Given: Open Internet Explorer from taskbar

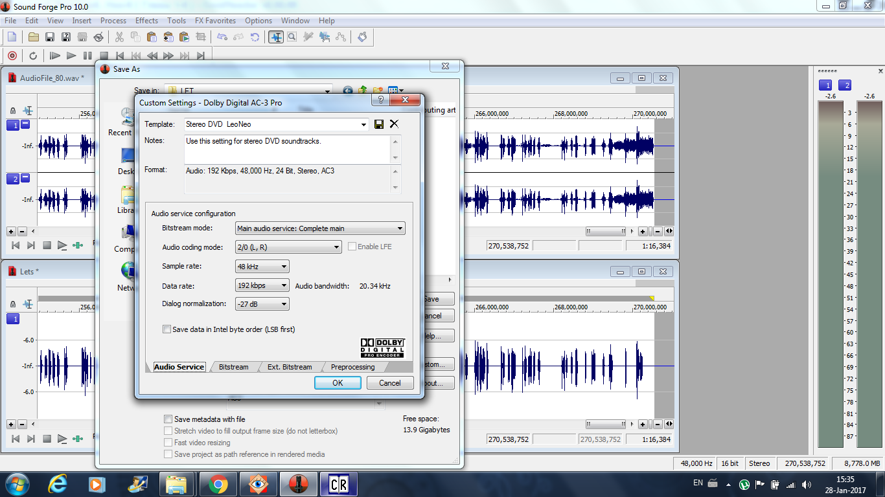Looking at the screenshot, I should pos(58,483).
